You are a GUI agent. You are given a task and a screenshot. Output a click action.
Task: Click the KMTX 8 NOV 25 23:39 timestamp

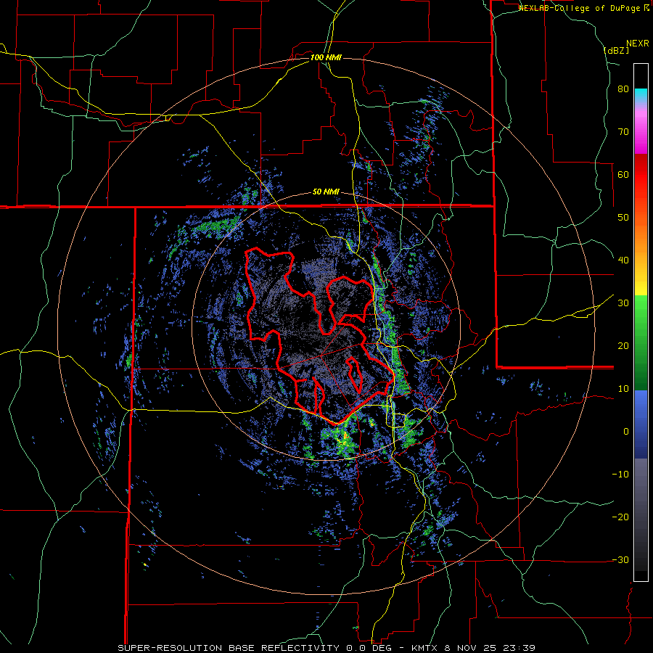click(x=473, y=648)
